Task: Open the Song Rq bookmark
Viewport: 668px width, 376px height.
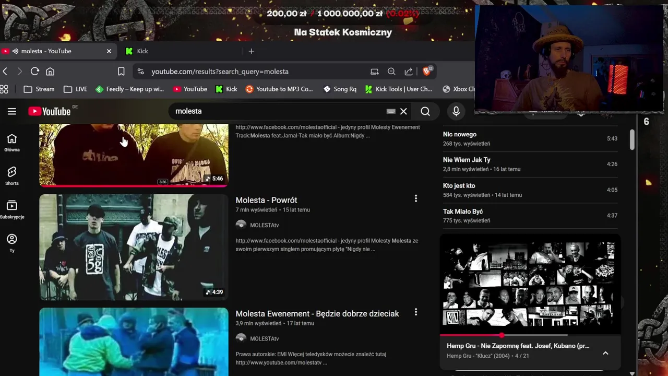Action: (x=340, y=89)
